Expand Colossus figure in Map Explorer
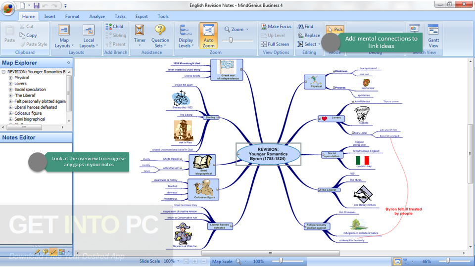 click(10, 113)
